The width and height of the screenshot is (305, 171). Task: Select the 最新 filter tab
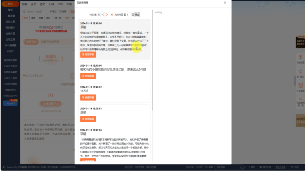click(x=34, y=18)
